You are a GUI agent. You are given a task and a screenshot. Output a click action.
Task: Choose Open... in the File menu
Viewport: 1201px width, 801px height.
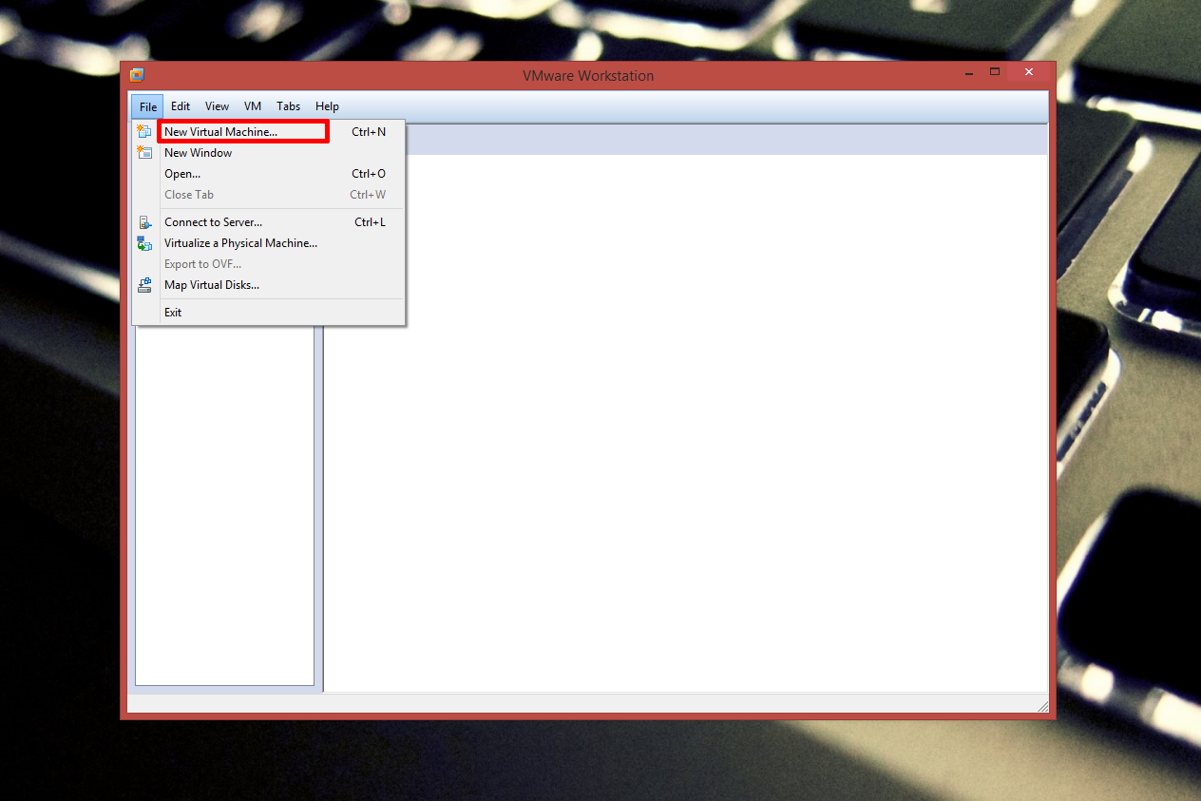[270, 174]
